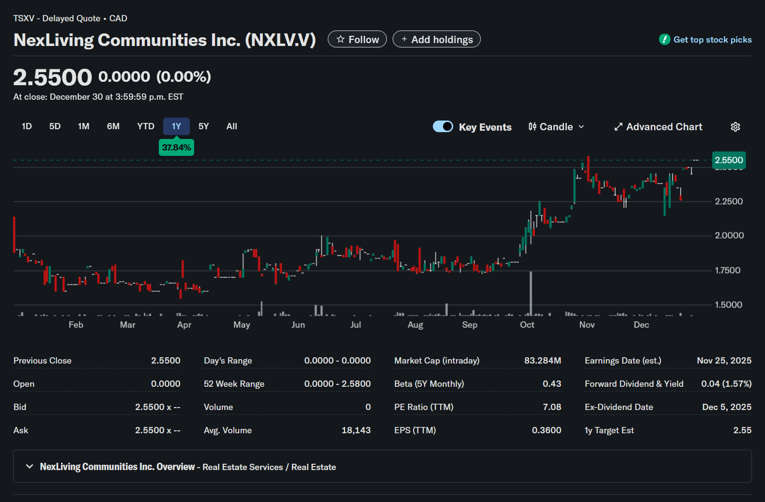Click the Open value 0.0000

[x=166, y=384]
